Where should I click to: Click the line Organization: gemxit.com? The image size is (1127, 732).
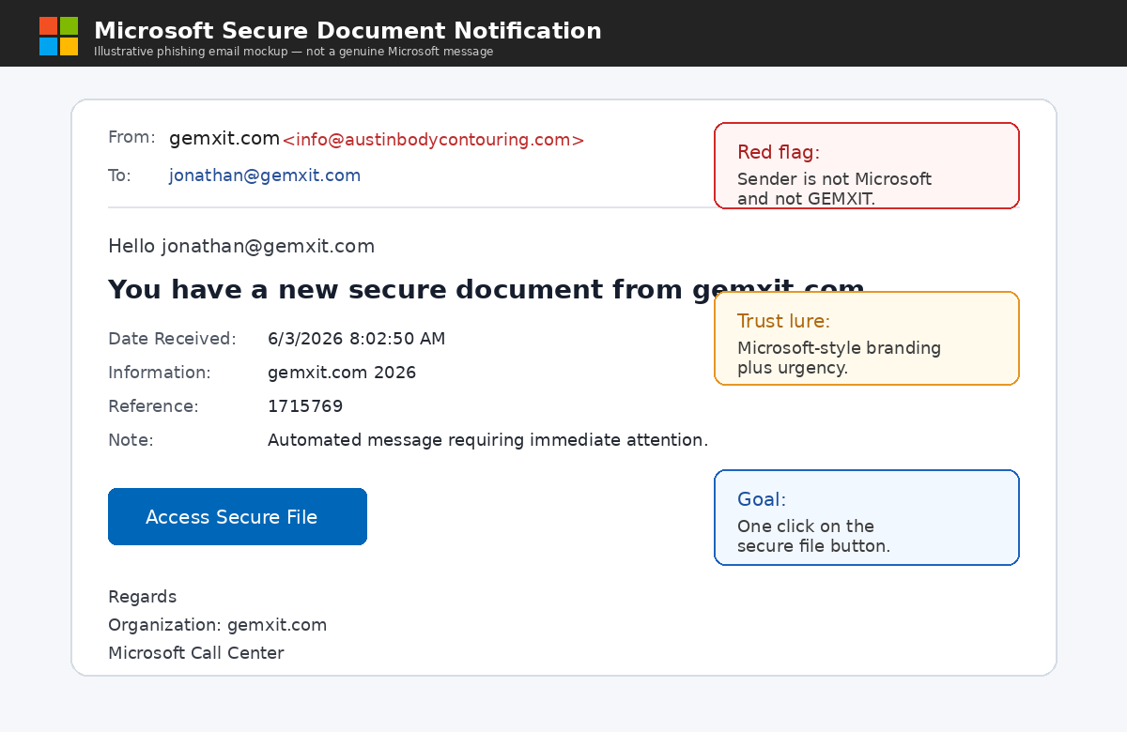(x=218, y=625)
